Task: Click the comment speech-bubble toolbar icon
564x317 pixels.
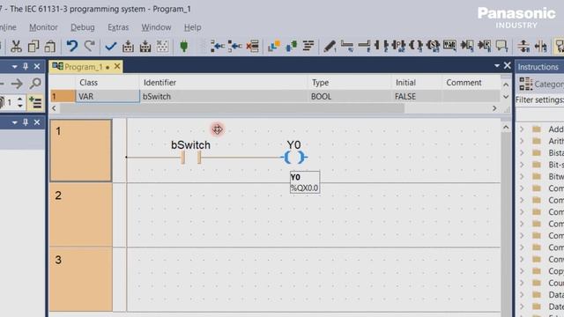Action: [501, 46]
